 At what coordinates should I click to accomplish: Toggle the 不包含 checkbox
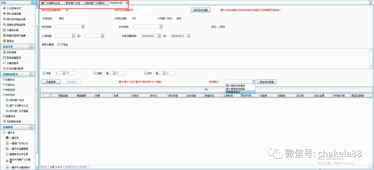[59, 45]
